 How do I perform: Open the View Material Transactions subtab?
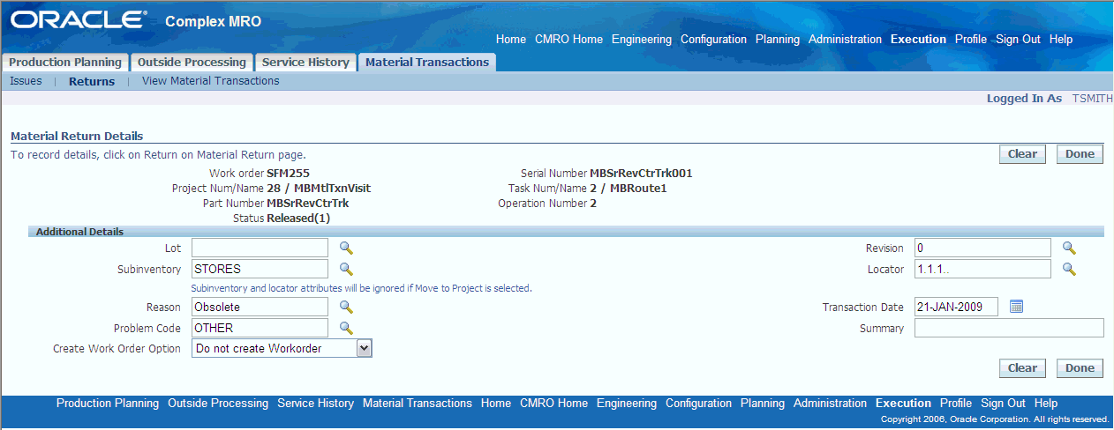coord(210,81)
